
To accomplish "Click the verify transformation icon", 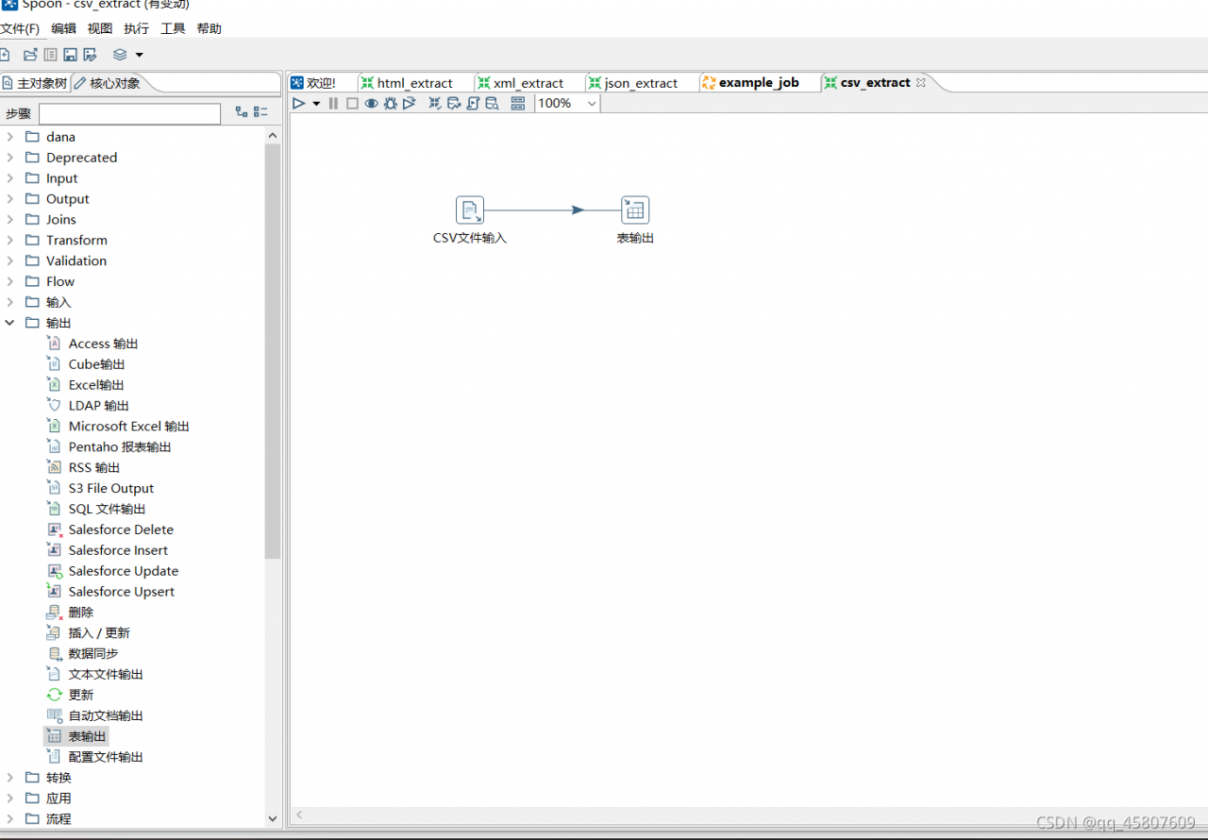I will click(x=435, y=103).
